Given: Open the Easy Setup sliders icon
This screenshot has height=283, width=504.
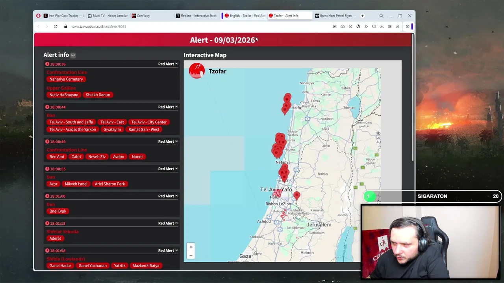Looking at the screenshot, I should 390,26.
